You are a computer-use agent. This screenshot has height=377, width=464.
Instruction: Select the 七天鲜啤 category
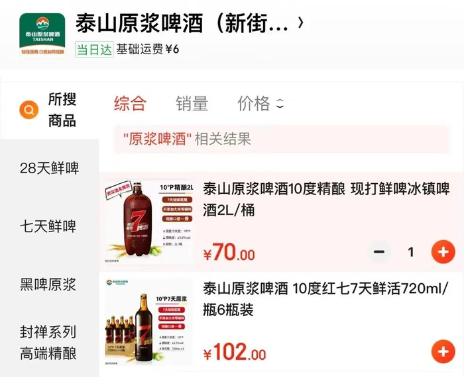(48, 226)
